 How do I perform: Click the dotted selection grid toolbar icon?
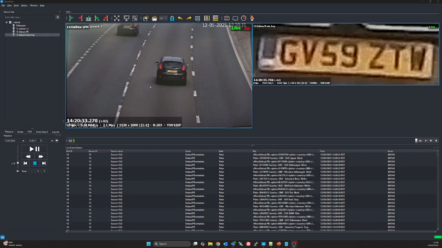coord(135,18)
